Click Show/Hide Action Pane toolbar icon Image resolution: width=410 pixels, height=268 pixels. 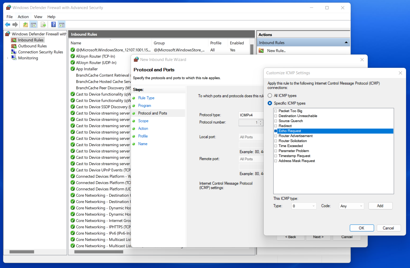pyautogui.click(x=62, y=25)
